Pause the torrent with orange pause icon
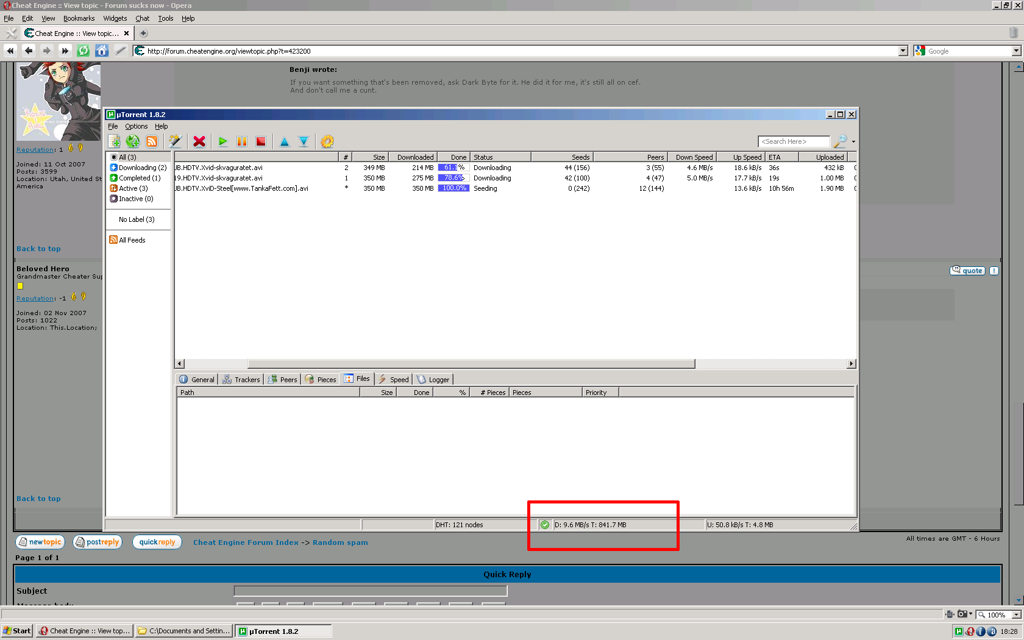Image resolution: width=1024 pixels, height=640 pixels. [242, 141]
